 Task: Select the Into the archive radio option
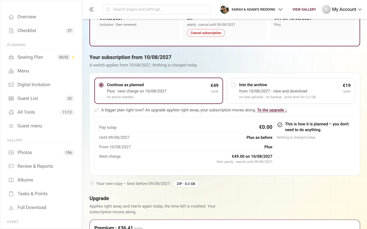click(233, 85)
